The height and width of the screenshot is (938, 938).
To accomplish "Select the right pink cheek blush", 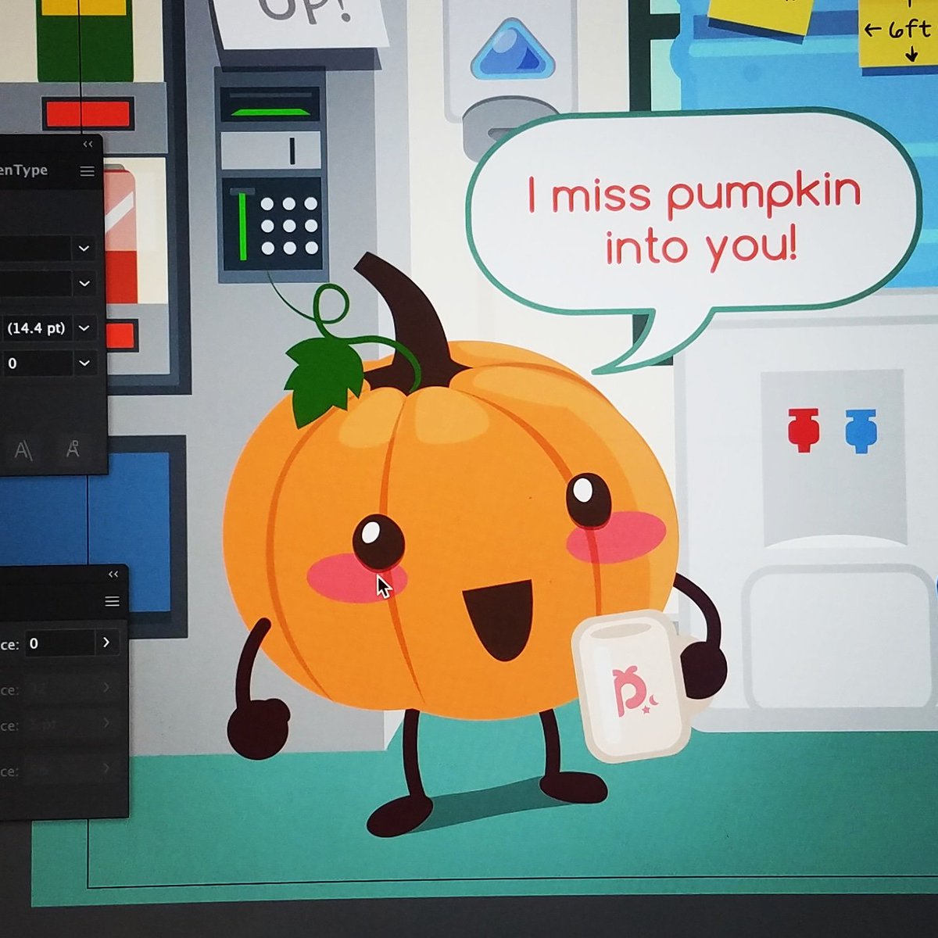I will click(x=616, y=535).
